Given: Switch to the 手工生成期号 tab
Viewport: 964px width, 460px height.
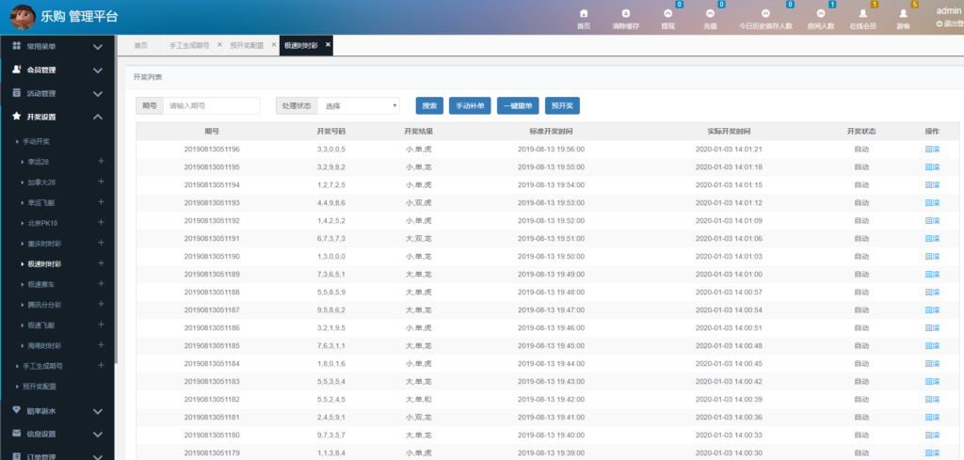Looking at the screenshot, I should (189, 45).
